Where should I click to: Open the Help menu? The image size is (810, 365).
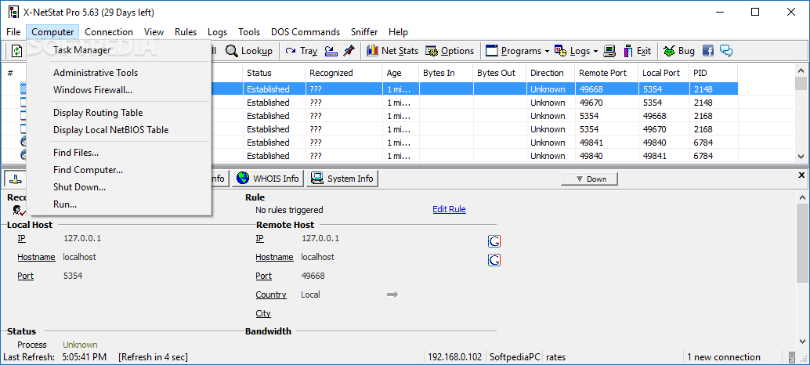click(398, 32)
